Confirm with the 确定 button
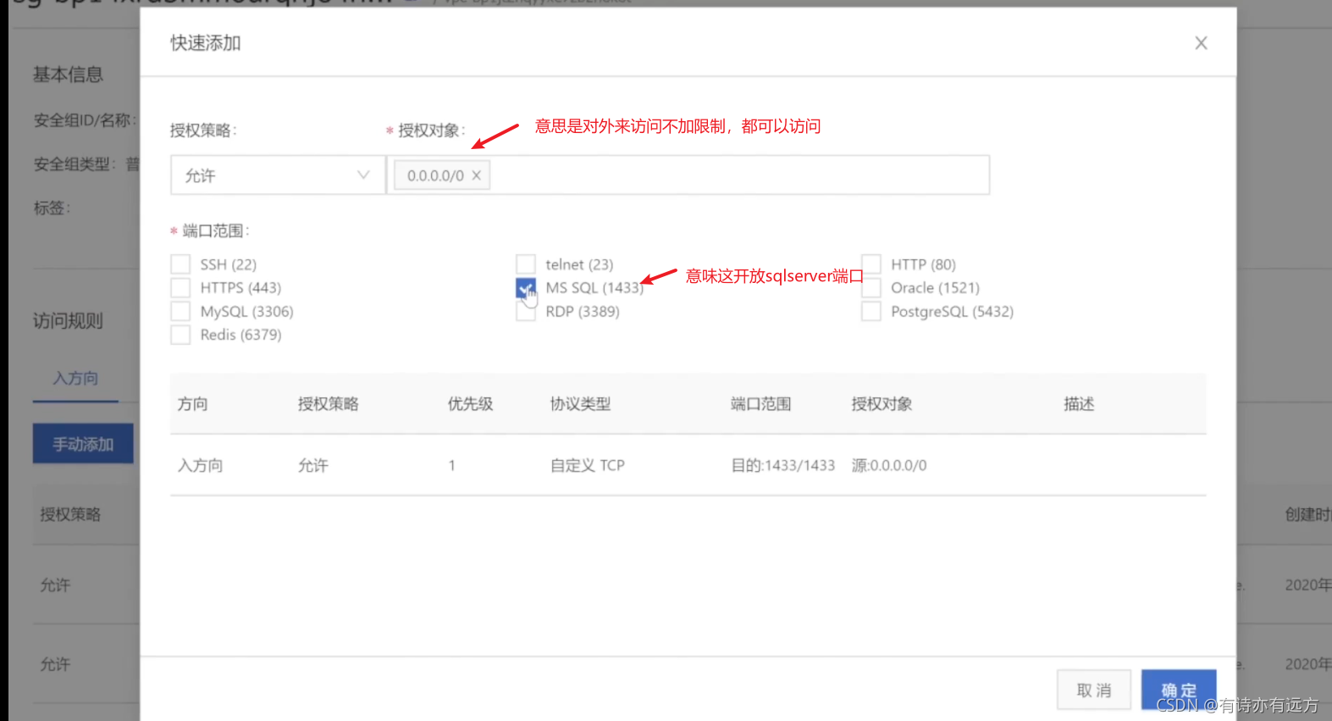This screenshot has height=721, width=1332. coord(1179,690)
